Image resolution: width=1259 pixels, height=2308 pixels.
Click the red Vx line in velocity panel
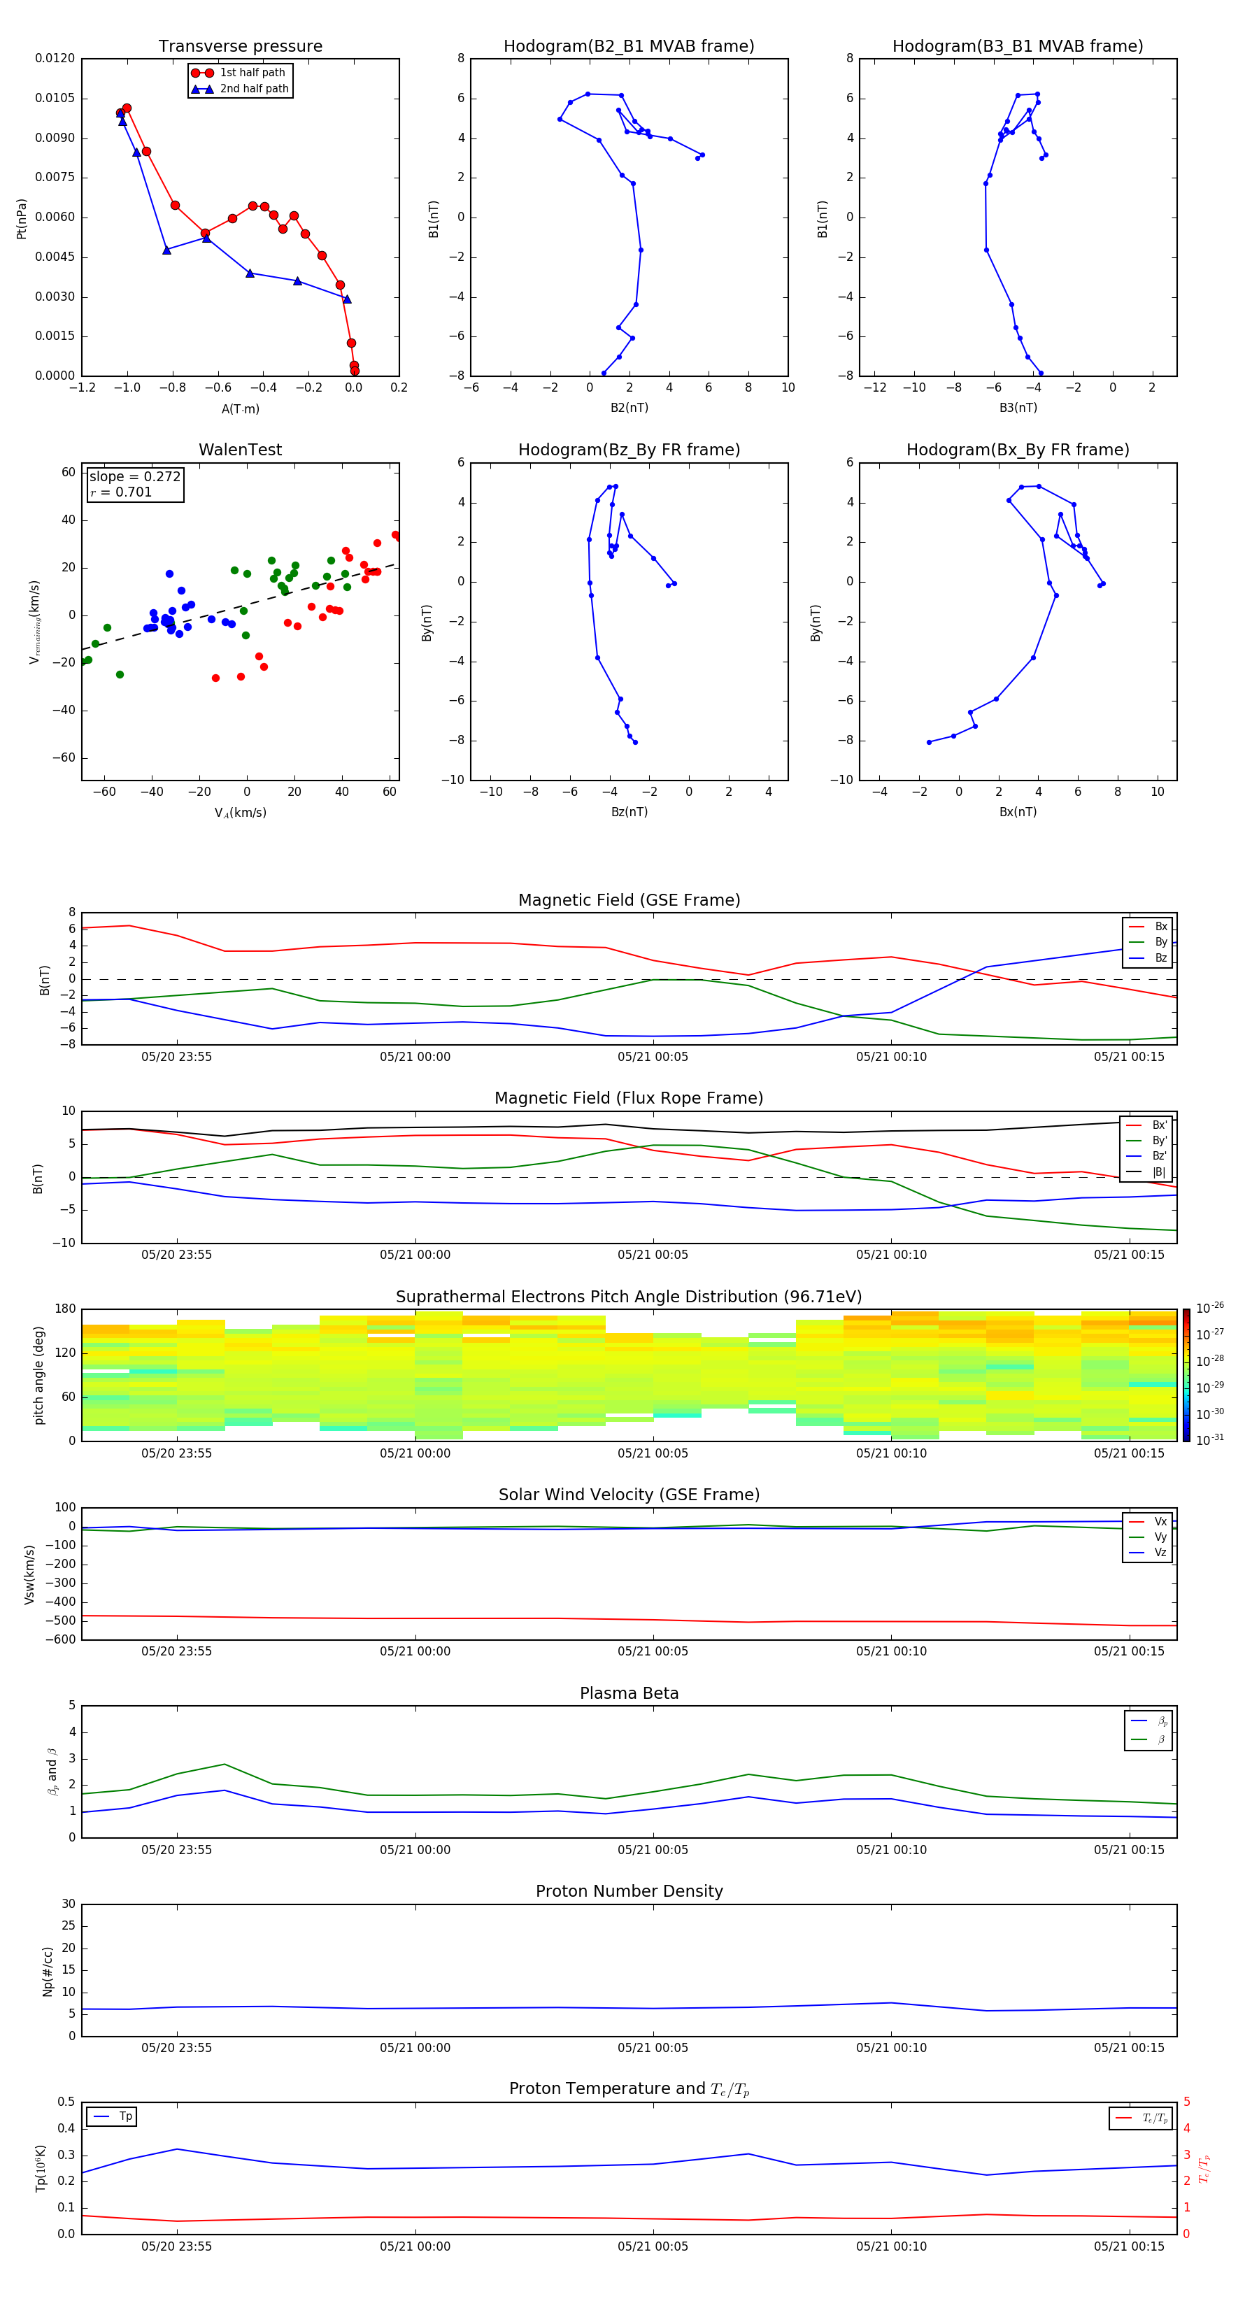click(629, 1619)
